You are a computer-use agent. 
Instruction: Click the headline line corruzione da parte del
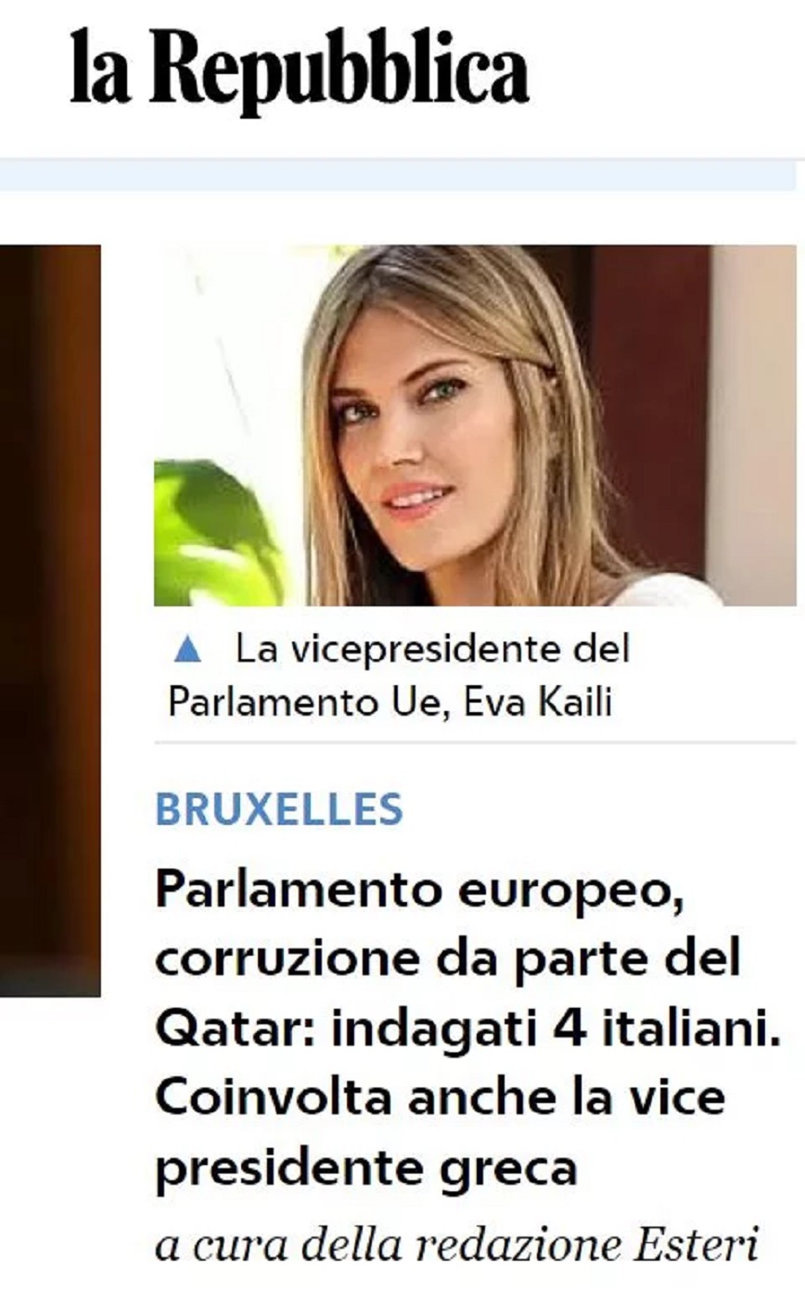448,960
